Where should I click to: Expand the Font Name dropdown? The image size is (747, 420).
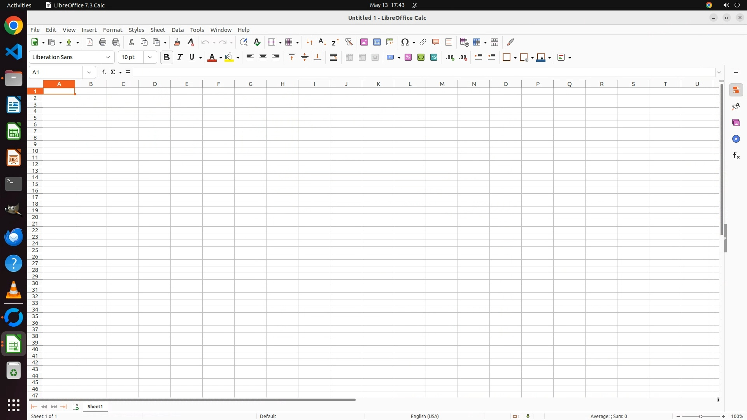[108, 58]
